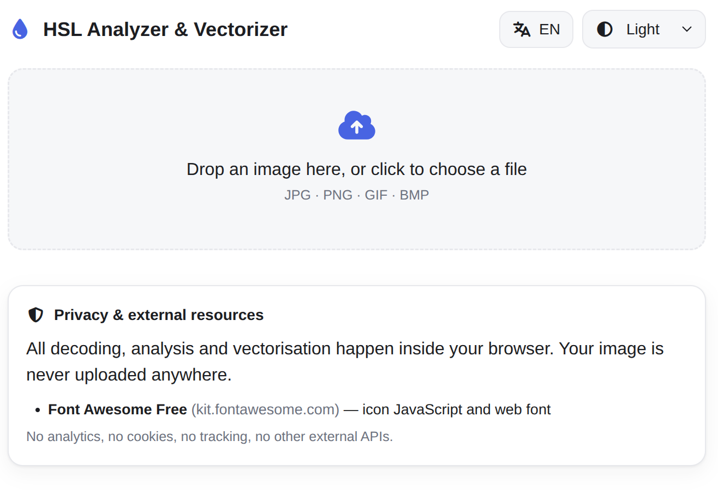
Task: Click the 'Light' label in theme selector
Action: coord(643,29)
